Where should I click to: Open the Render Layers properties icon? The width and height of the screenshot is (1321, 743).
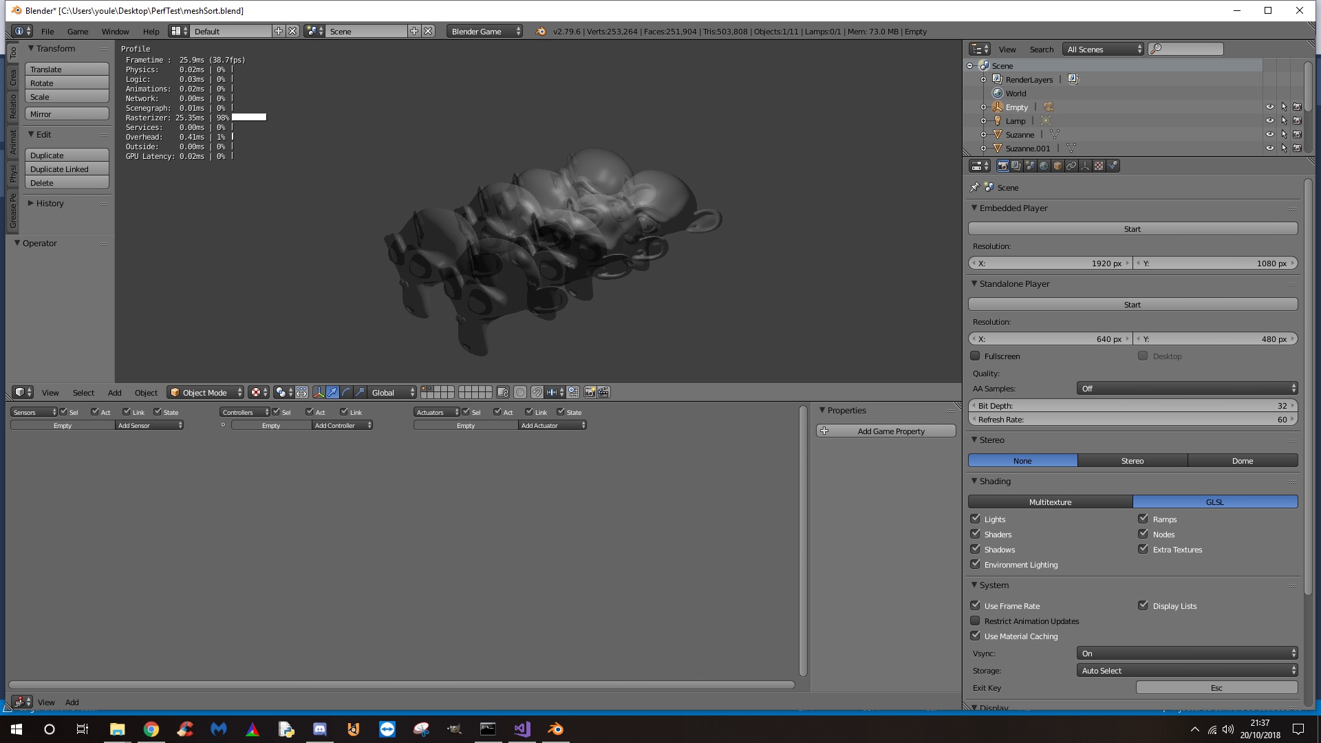pyautogui.click(x=1016, y=166)
